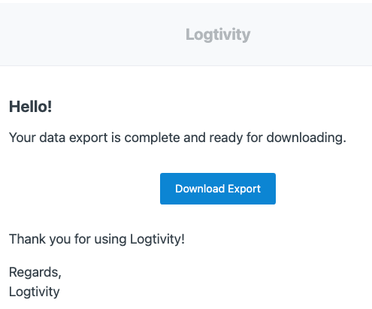Click the word Thank in the closing line
372x309 pixels.
click(28, 239)
